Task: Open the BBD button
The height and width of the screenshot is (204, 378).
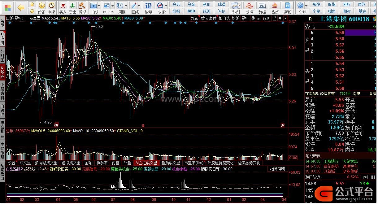Action: [x=191, y=11]
